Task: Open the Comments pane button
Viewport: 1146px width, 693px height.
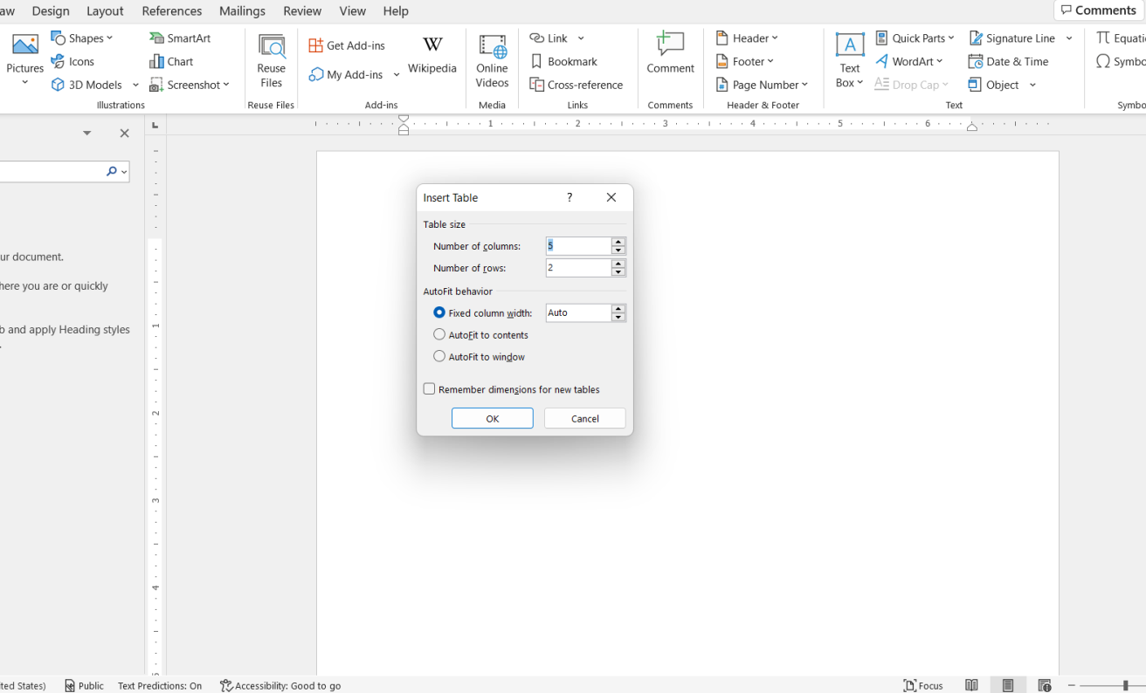Action: pos(1099,10)
